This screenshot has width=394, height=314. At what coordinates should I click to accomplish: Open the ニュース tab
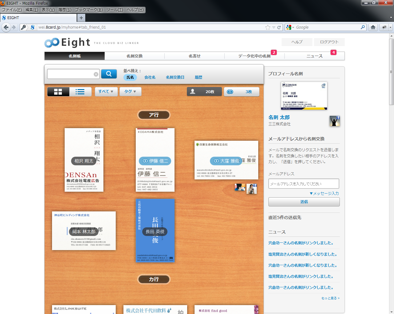click(315, 56)
